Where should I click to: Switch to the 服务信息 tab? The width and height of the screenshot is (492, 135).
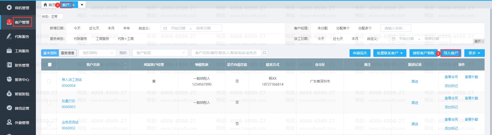coord(68,53)
